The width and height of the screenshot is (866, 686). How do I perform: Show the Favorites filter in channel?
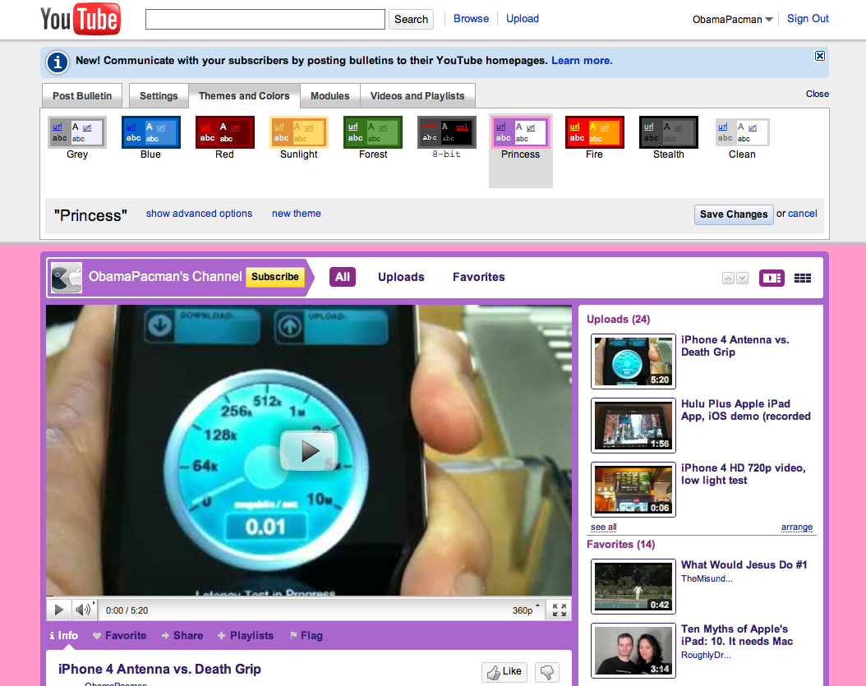(479, 277)
